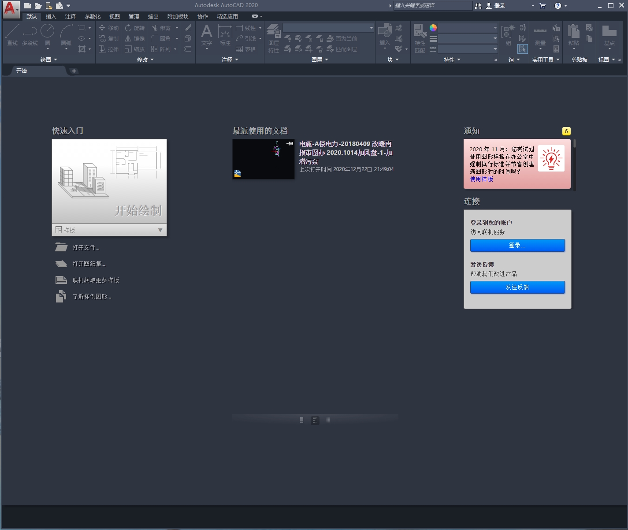This screenshot has width=628, height=530.
Task: Click the Insert block (插入) icon
Action: click(385, 34)
